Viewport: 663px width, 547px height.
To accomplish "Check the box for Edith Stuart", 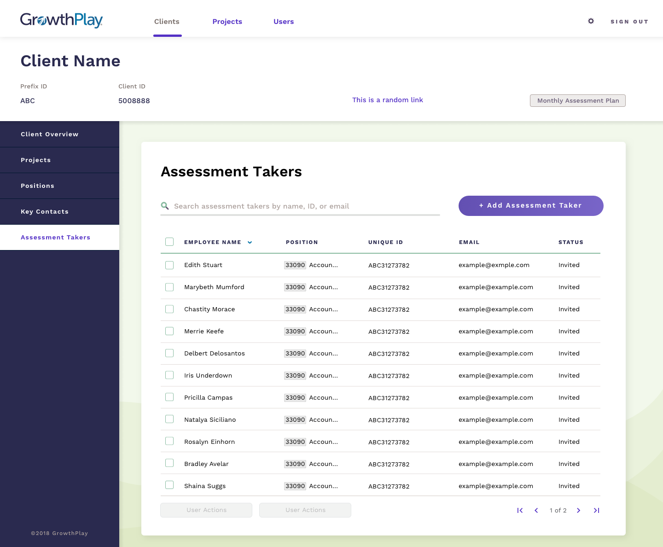I will 169,265.
